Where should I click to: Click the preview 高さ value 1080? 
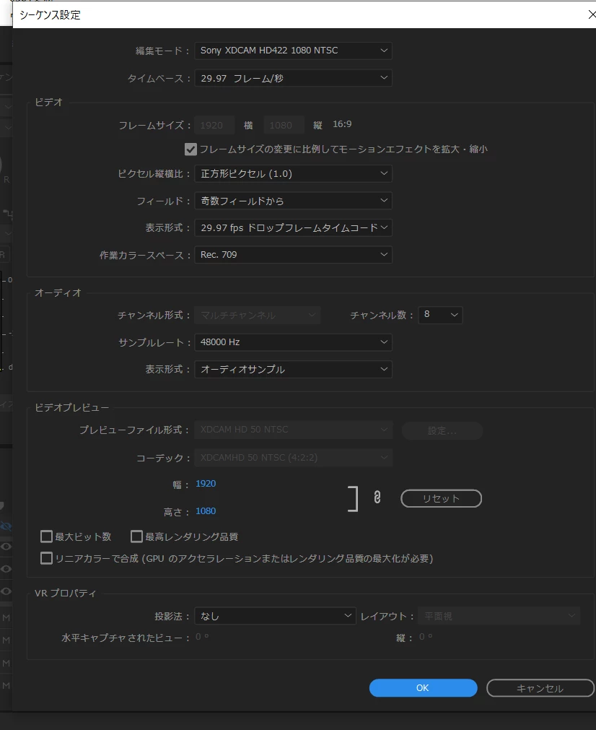click(x=206, y=511)
